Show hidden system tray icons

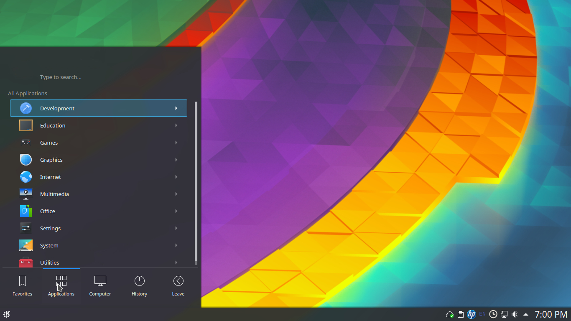tap(526, 314)
